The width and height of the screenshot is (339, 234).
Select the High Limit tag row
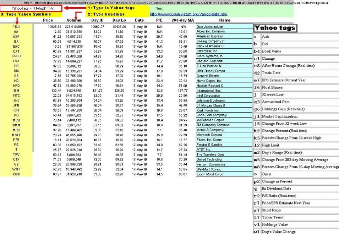click(x=296, y=145)
